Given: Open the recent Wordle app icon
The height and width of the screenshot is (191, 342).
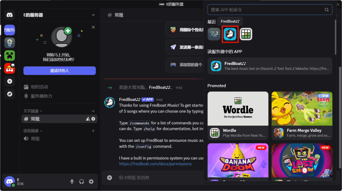Looking at the screenshot, I should pyautogui.click(x=246, y=34).
